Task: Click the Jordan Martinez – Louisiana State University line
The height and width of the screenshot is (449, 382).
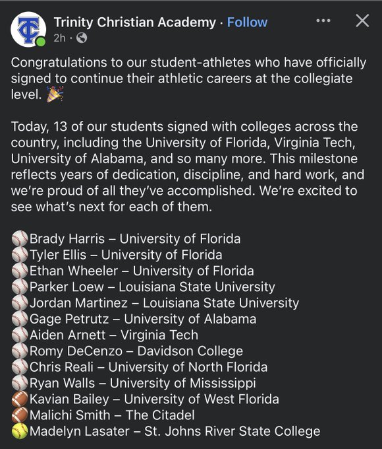Action: [x=164, y=303]
